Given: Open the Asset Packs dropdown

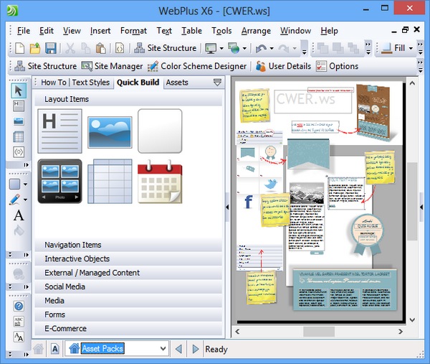Looking at the screenshot, I should [163, 349].
